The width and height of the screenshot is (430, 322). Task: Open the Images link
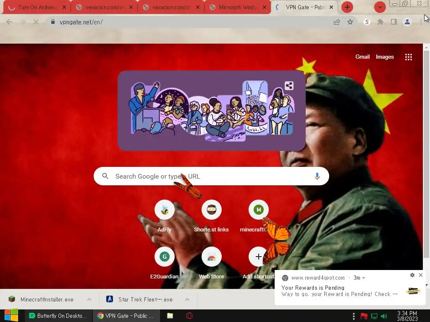pos(385,57)
